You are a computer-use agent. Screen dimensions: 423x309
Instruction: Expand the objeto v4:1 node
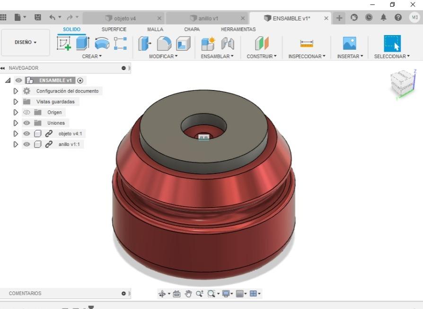[x=16, y=134]
